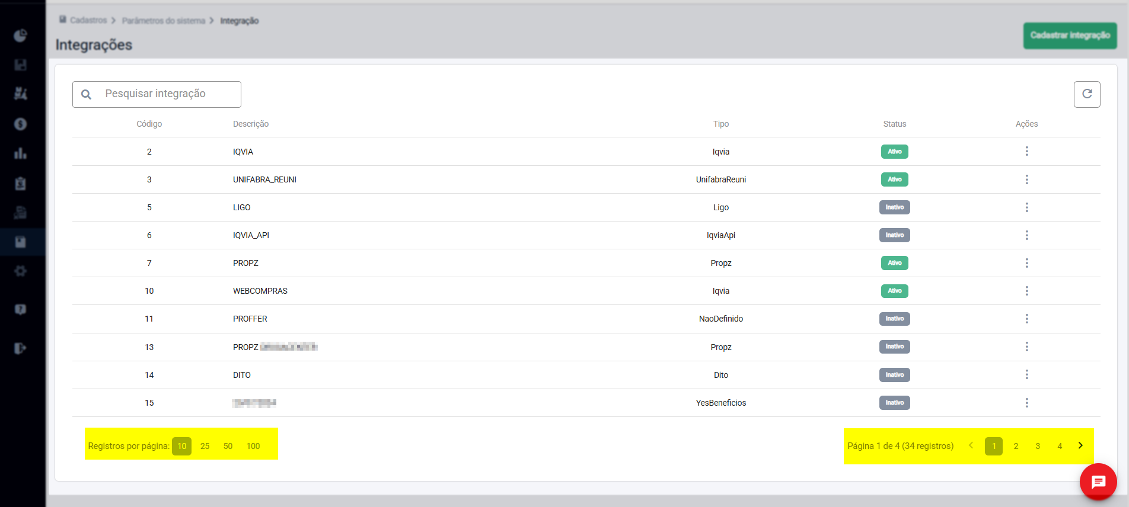Click the help question sidebar icon
This screenshot has width=1129, height=507.
tap(21, 310)
